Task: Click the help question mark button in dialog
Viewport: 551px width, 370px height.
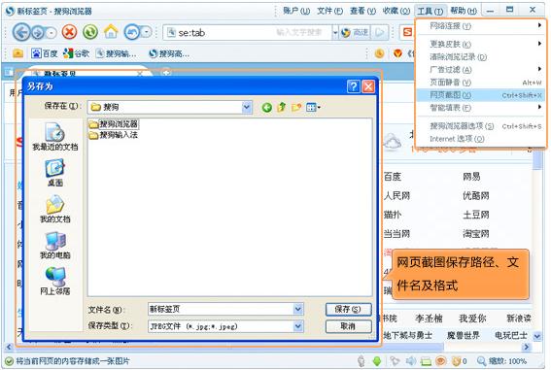Action: click(354, 86)
